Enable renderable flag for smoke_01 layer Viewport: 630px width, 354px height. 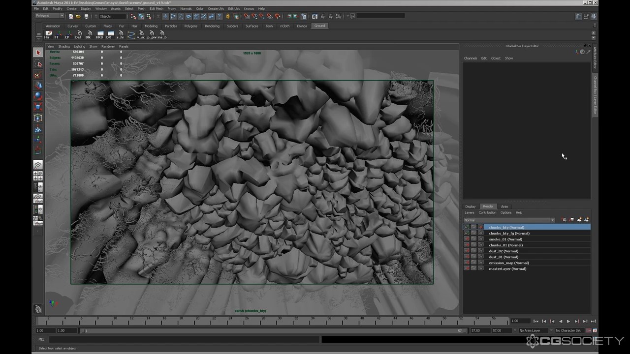(467, 239)
